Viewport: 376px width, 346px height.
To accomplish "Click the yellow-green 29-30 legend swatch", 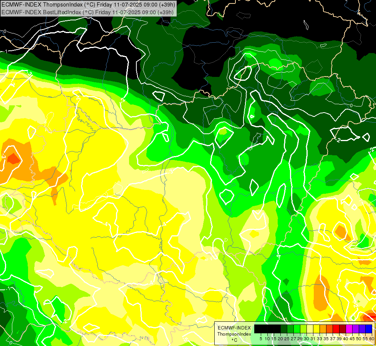I will [x=303, y=329].
